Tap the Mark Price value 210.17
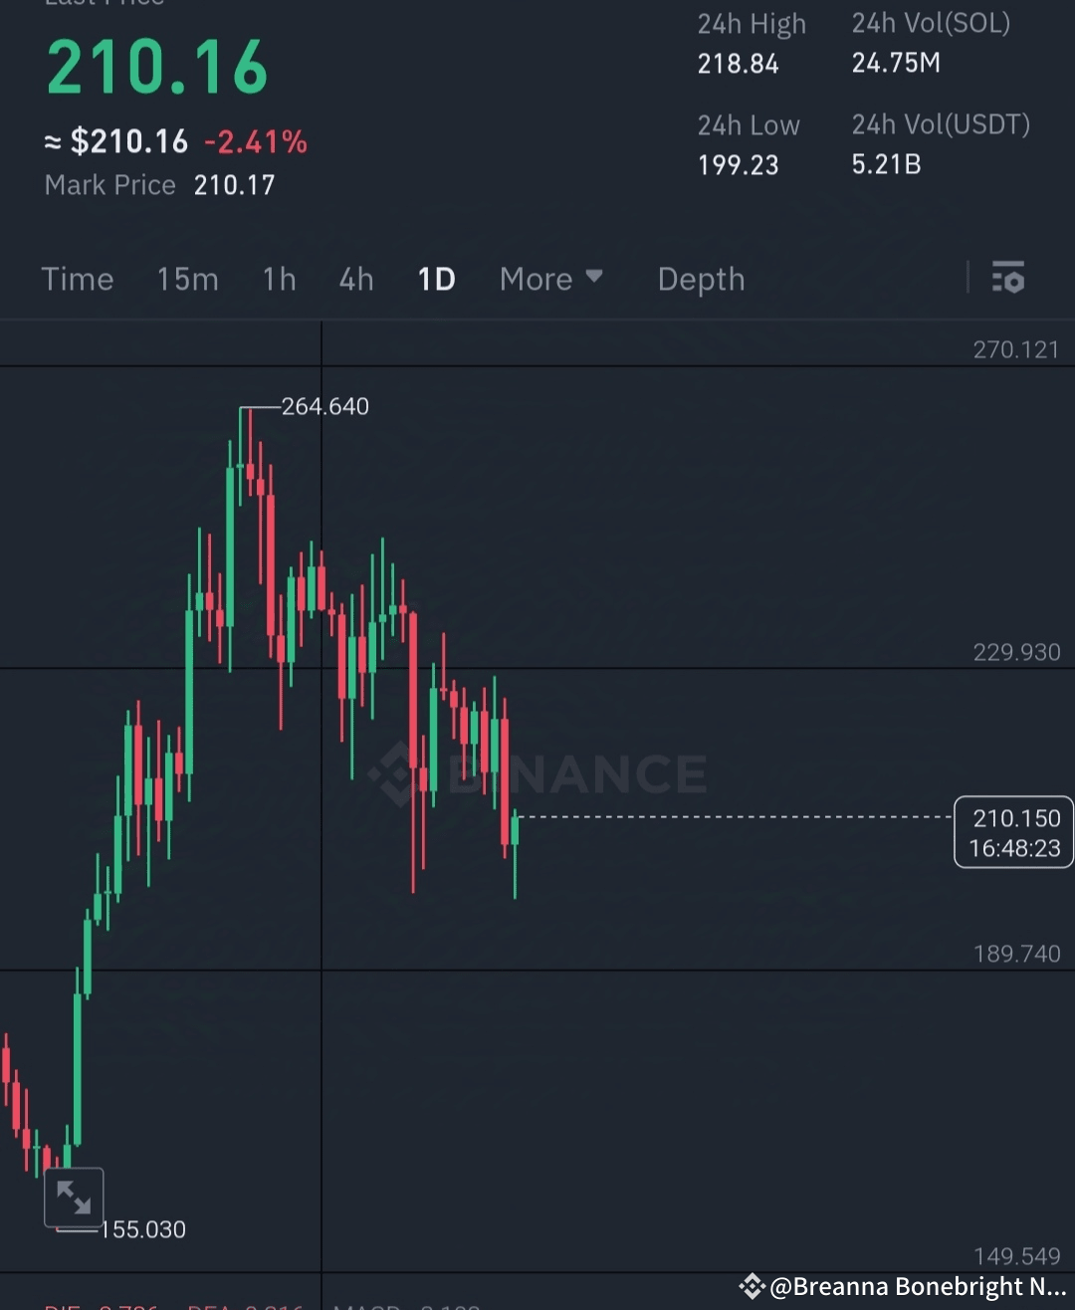 tap(234, 185)
